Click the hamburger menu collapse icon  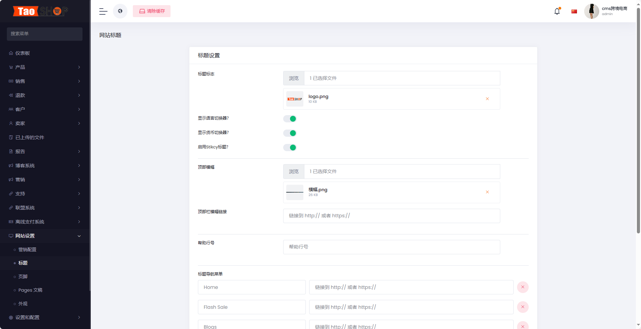[103, 11]
